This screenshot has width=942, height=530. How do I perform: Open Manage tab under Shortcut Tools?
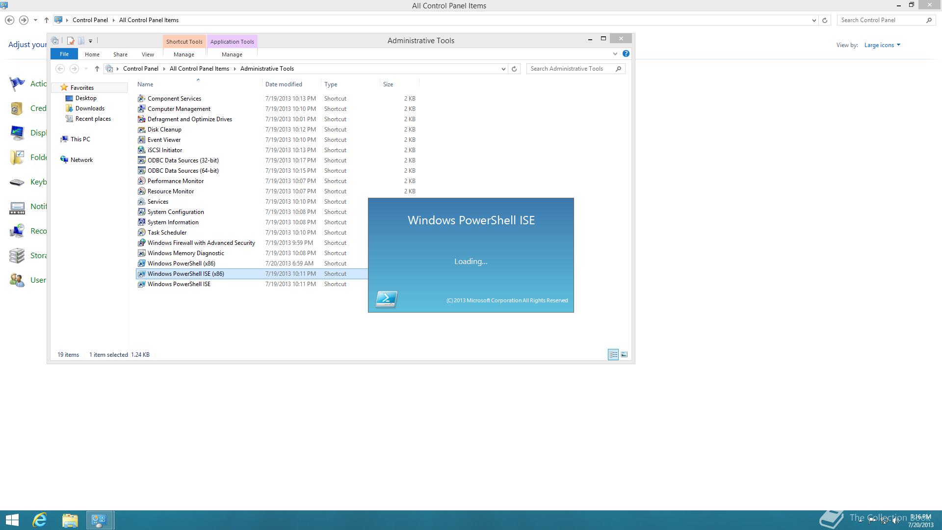pyautogui.click(x=184, y=54)
